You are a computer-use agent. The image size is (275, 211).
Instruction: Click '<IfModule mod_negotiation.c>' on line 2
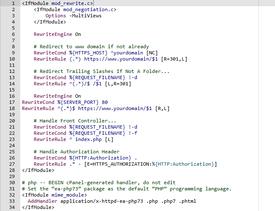coord(75,9)
